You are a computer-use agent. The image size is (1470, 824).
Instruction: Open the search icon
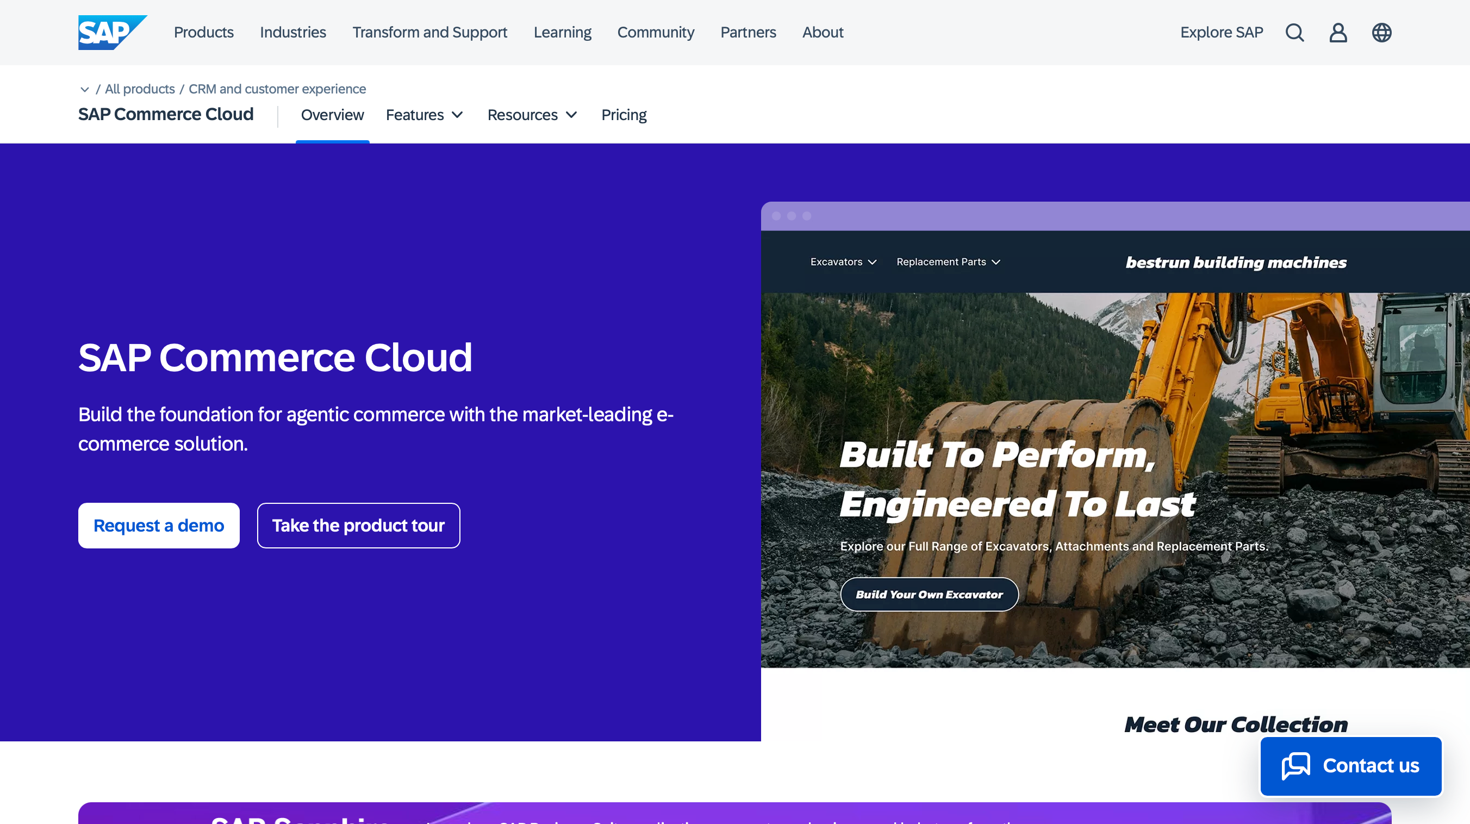1294,33
